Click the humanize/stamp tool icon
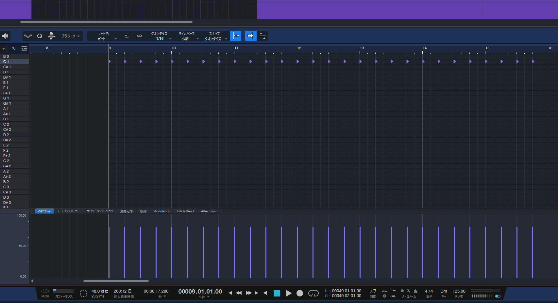This screenshot has height=303, width=558. tap(52, 36)
